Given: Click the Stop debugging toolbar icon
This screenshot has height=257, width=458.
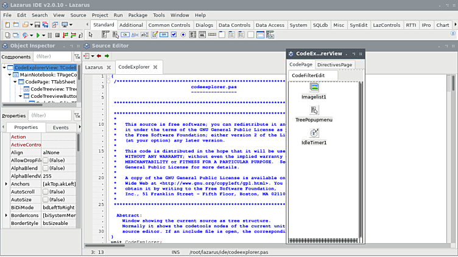Looking at the screenshot, I should (58, 35).
